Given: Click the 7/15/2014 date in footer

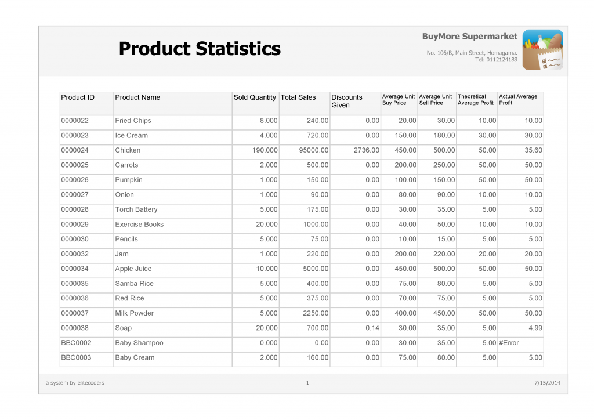Looking at the screenshot, I should [x=548, y=383].
